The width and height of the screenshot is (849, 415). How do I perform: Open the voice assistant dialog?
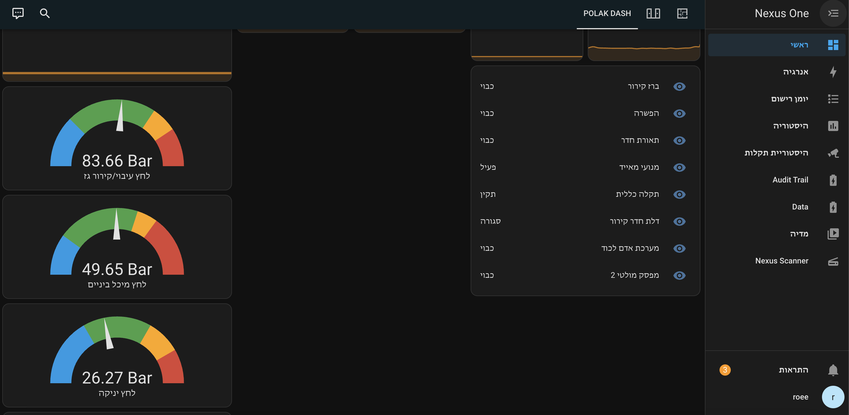coord(17,13)
